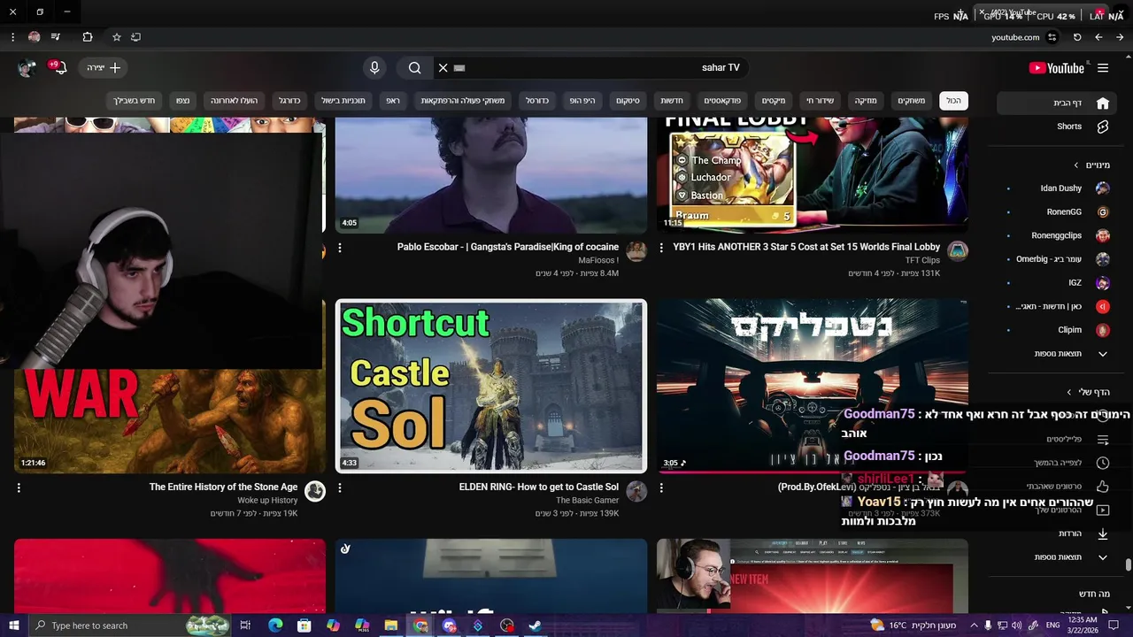This screenshot has width=1133, height=637.
Task: Select the Basketball (כדורסל) filter chip
Action: (537, 101)
